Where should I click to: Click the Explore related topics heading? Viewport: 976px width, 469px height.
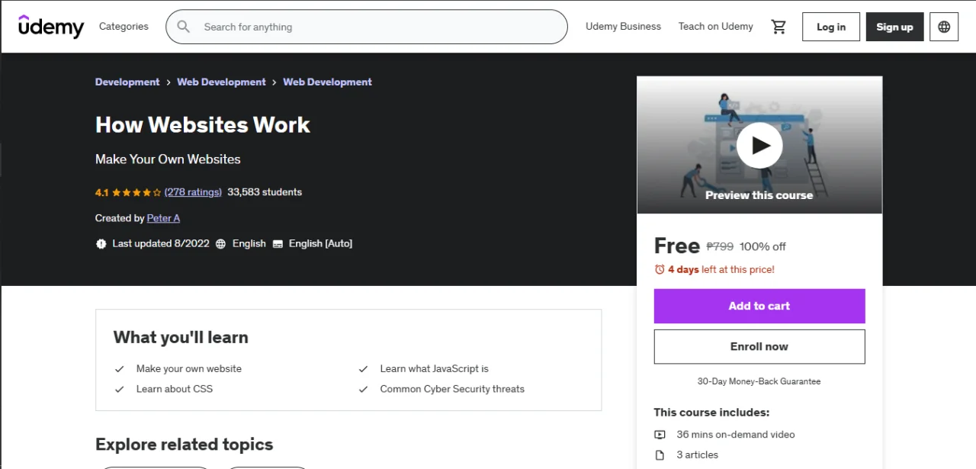point(184,445)
